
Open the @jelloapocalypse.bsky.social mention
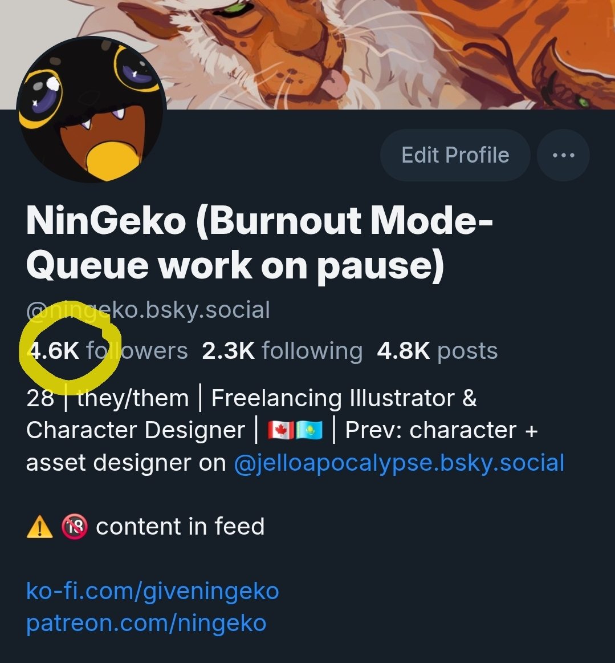[x=399, y=463]
